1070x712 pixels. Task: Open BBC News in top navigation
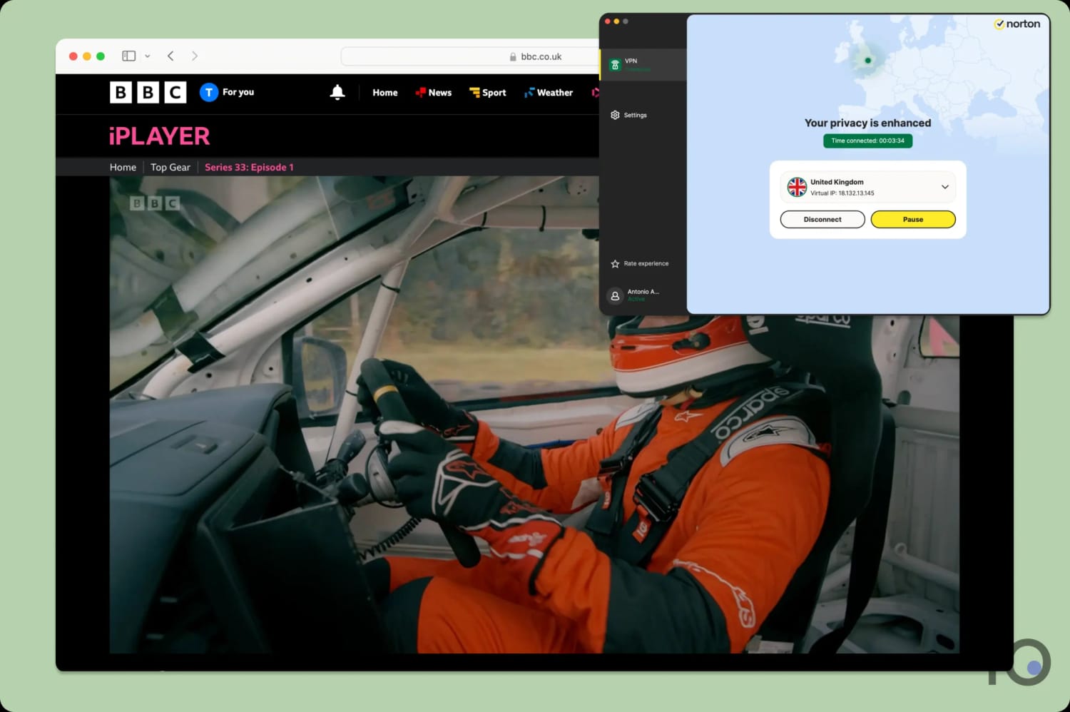(434, 93)
